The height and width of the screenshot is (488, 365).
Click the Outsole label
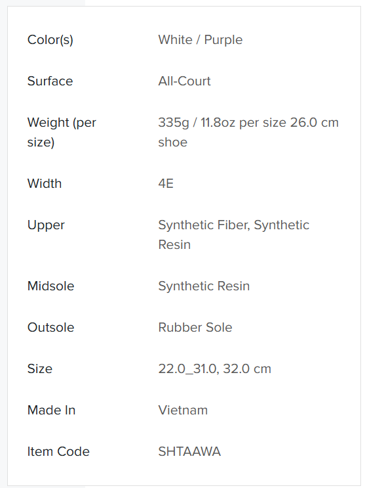tap(50, 327)
